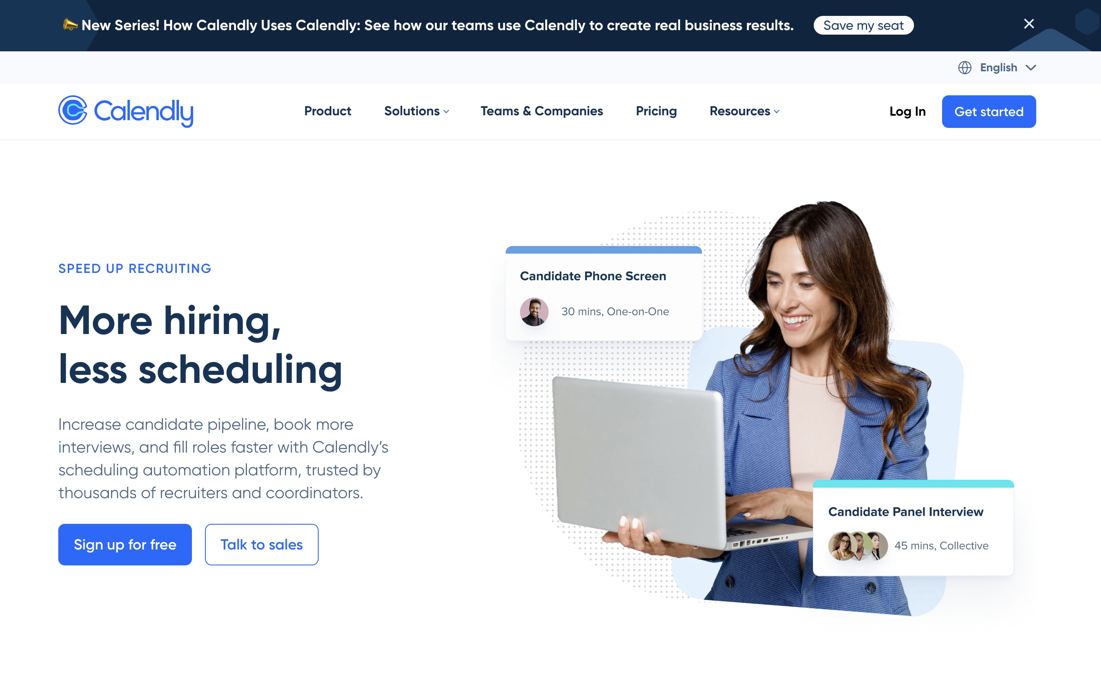Image resolution: width=1101 pixels, height=677 pixels.
Task: Click the Pricing navigation tab
Action: (x=656, y=111)
